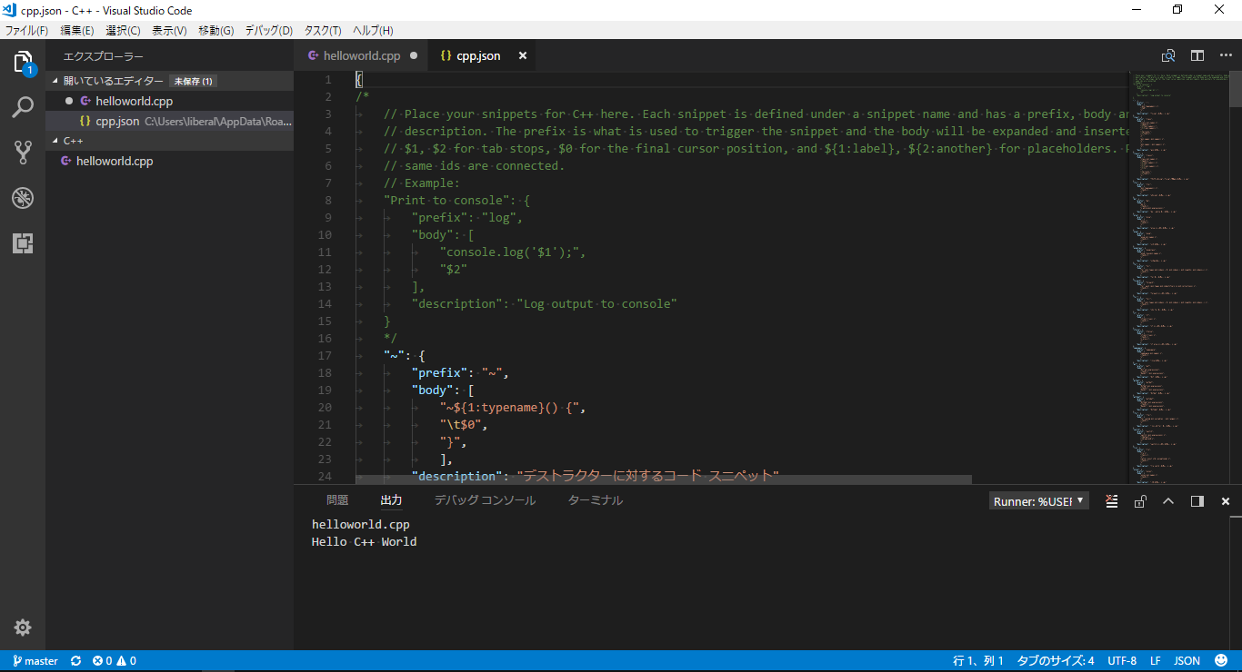Open the editor more actions ellipsis

[x=1226, y=55]
